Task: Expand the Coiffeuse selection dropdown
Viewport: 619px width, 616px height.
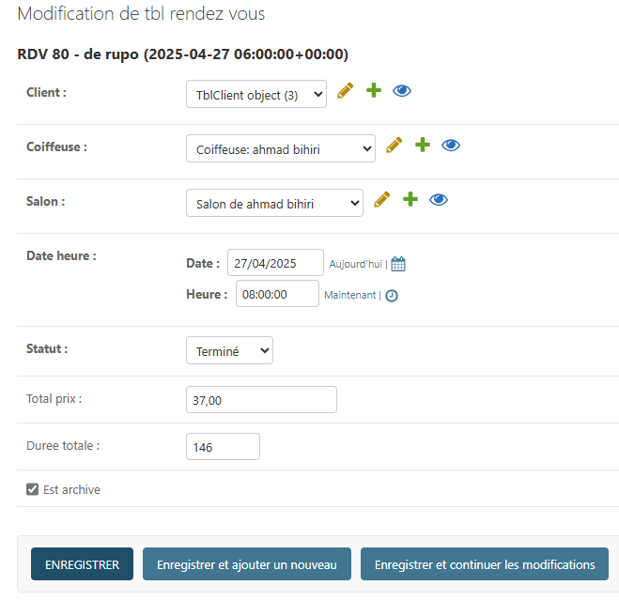Action: pyautogui.click(x=280, y=149)
